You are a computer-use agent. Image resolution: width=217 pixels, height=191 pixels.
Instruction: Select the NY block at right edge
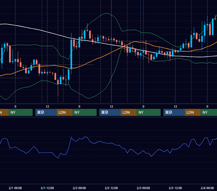[x=209, y=112]
